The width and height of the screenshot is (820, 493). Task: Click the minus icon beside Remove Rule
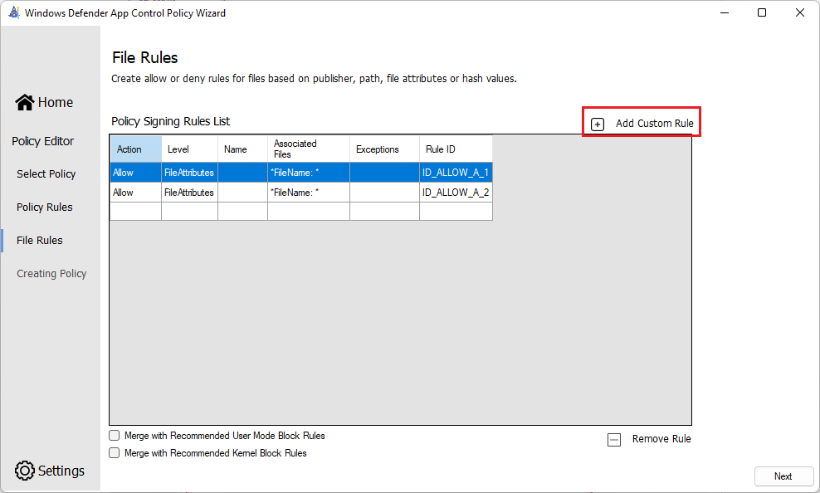(x=614, y=440)
